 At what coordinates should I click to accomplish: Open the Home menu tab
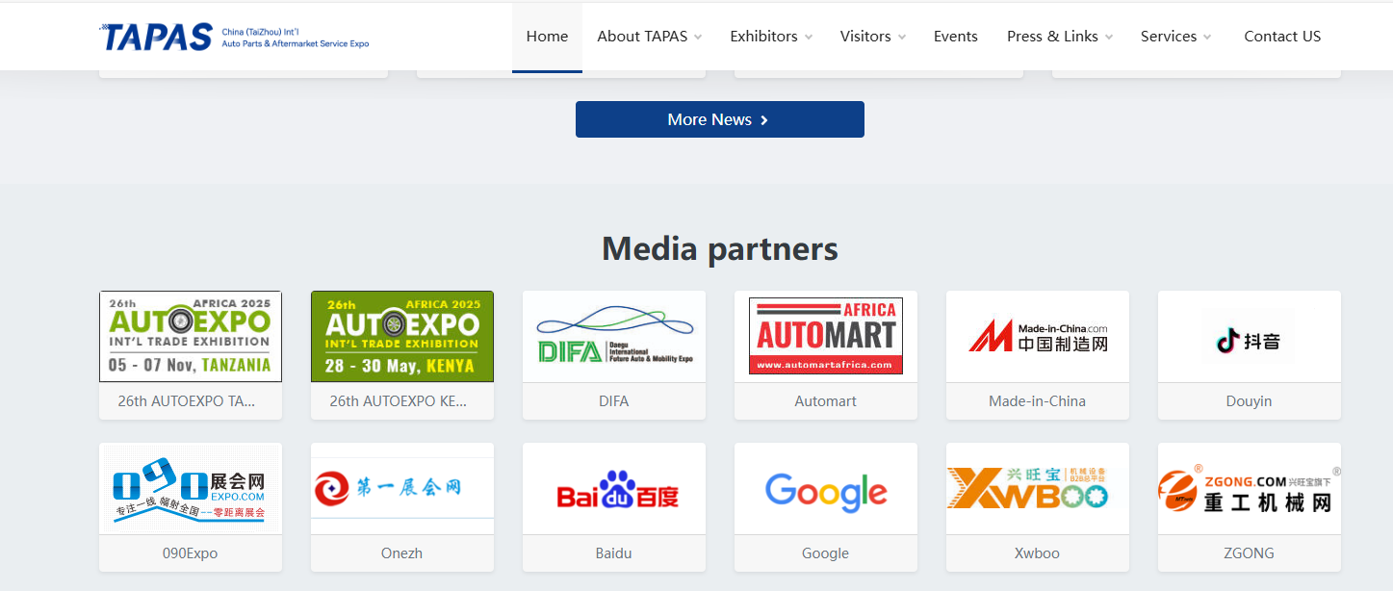point(547,37)
